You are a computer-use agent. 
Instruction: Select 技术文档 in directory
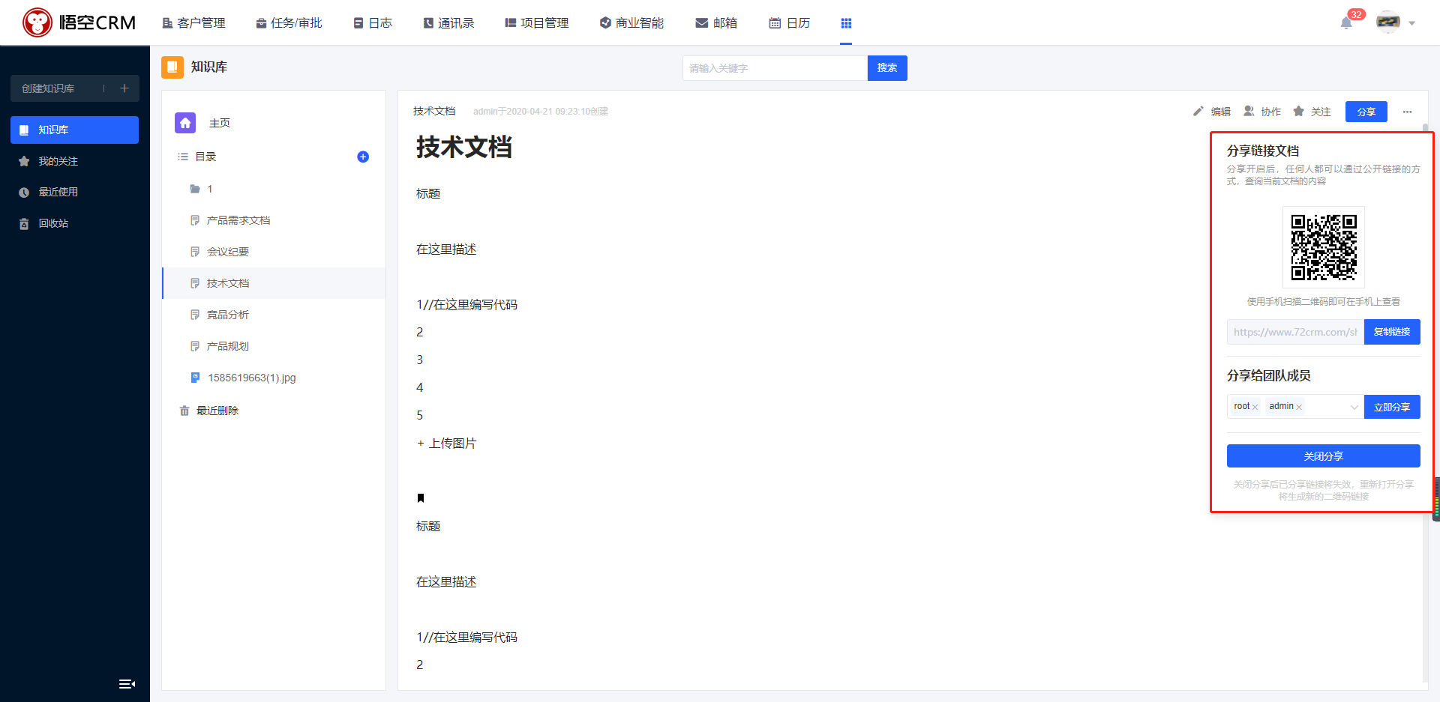pyautogui.click(x=274, y=283)
